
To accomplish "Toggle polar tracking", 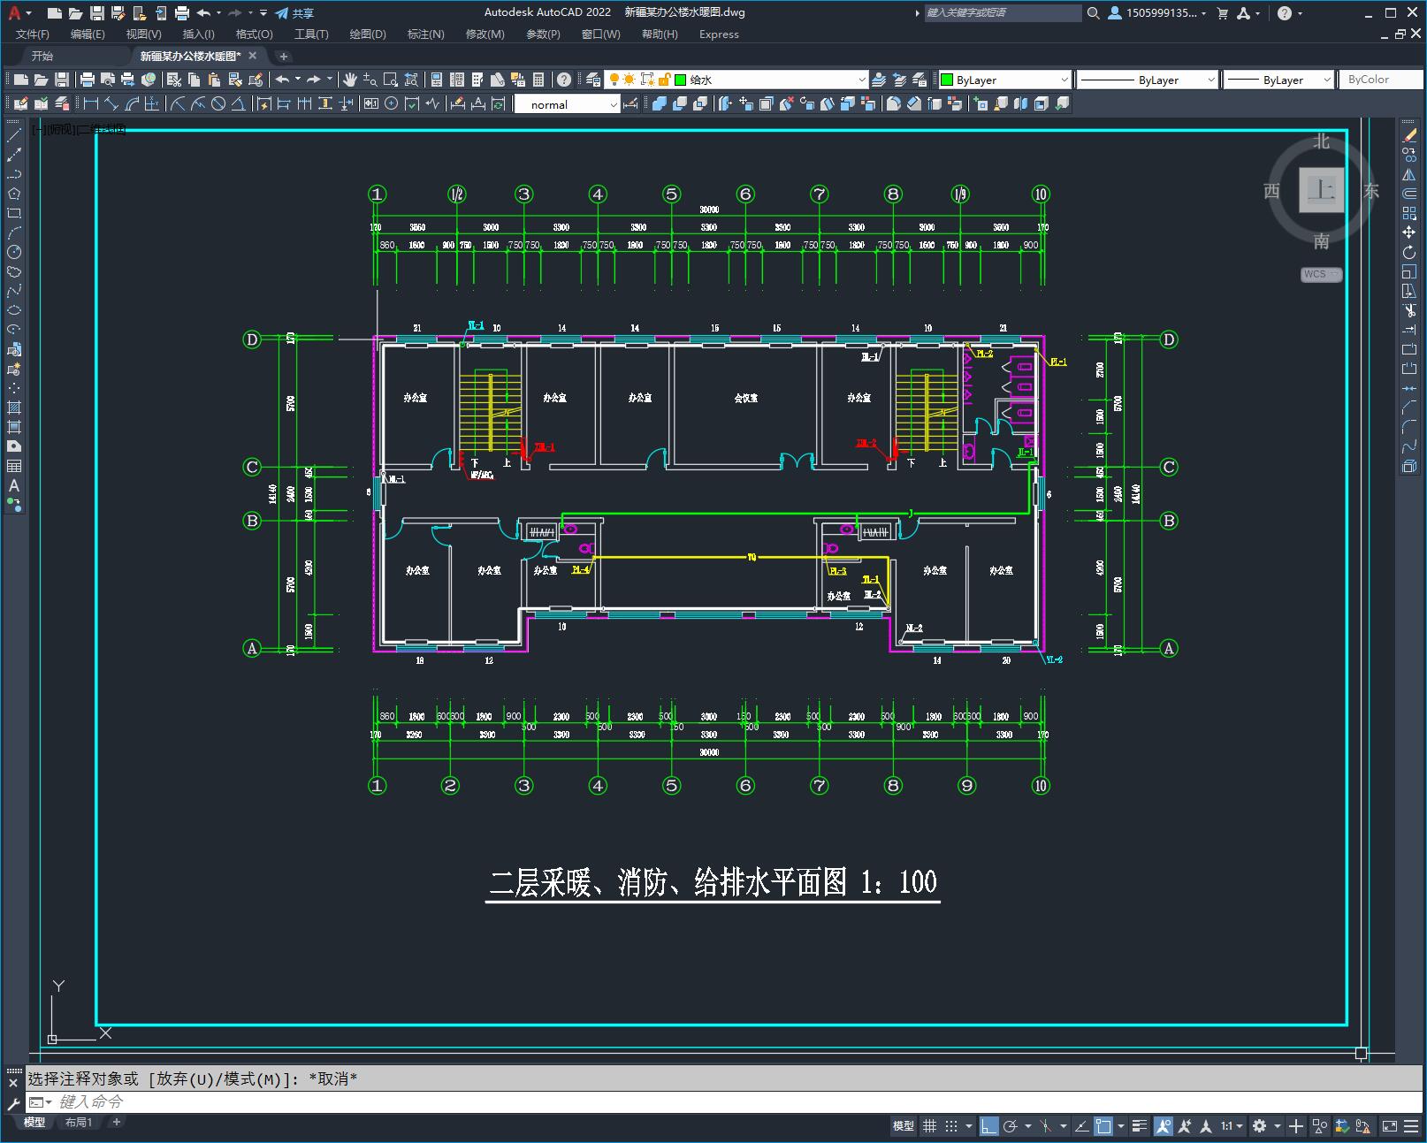I will point(1010,1125).
